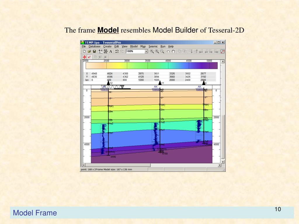The width and height of the screenshot is (299, 224).
Task: Click the horizontal scrollbar right arrow
Action: tap(220, 165)
